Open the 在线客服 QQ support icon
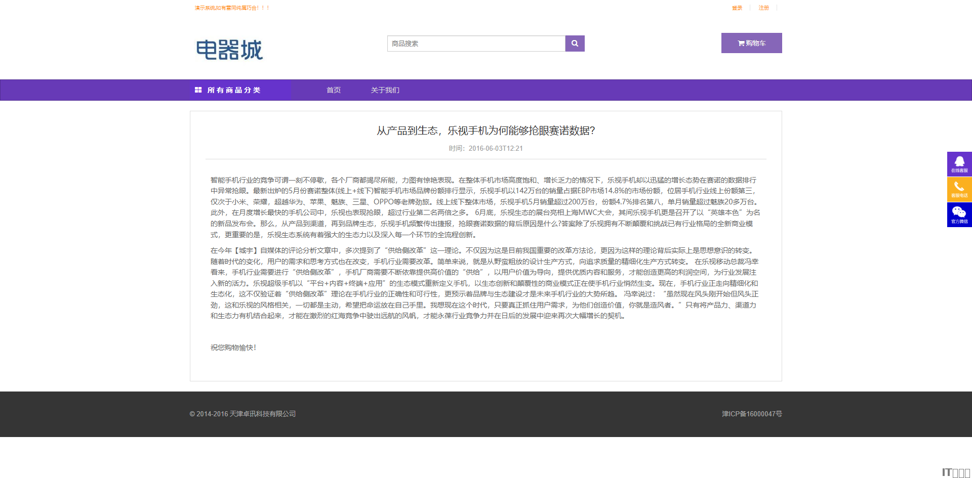This screenshot has width=972, height=478. pyautogui.click(x=959, y=164)
